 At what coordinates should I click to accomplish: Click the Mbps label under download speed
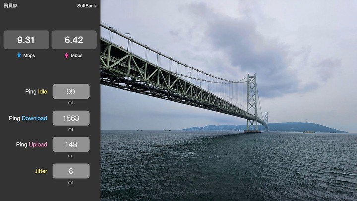pos(29,56)
